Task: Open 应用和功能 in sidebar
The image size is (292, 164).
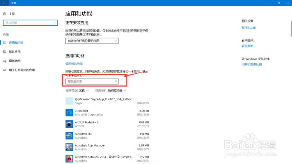Action: (16, 43)
